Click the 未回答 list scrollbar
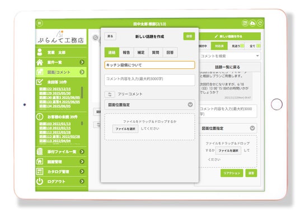 (x=82, y=92)
